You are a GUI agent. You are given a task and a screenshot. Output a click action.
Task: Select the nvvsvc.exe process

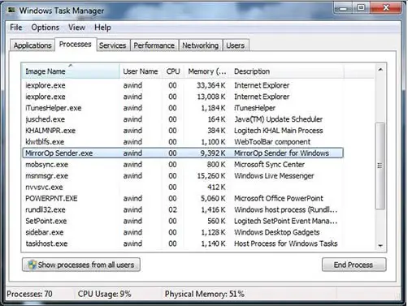[x=183, y=187]
